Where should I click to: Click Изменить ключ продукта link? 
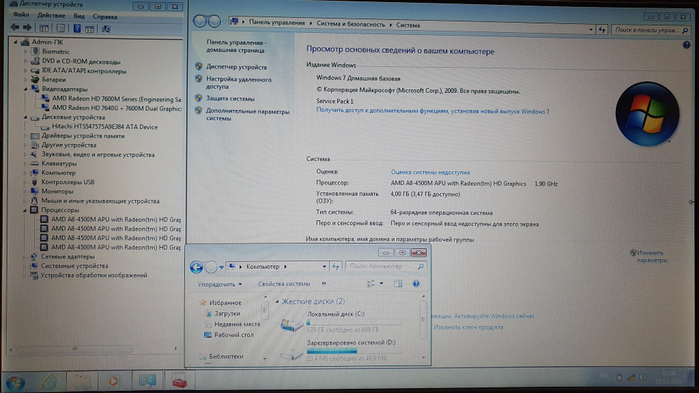tap(468, 327)
